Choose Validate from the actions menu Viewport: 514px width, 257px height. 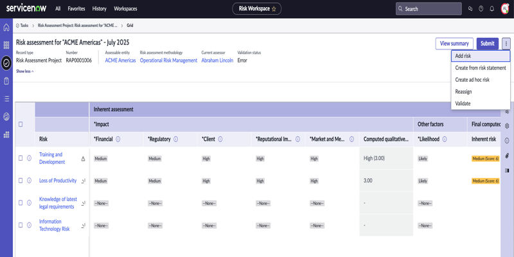(481, 103)
